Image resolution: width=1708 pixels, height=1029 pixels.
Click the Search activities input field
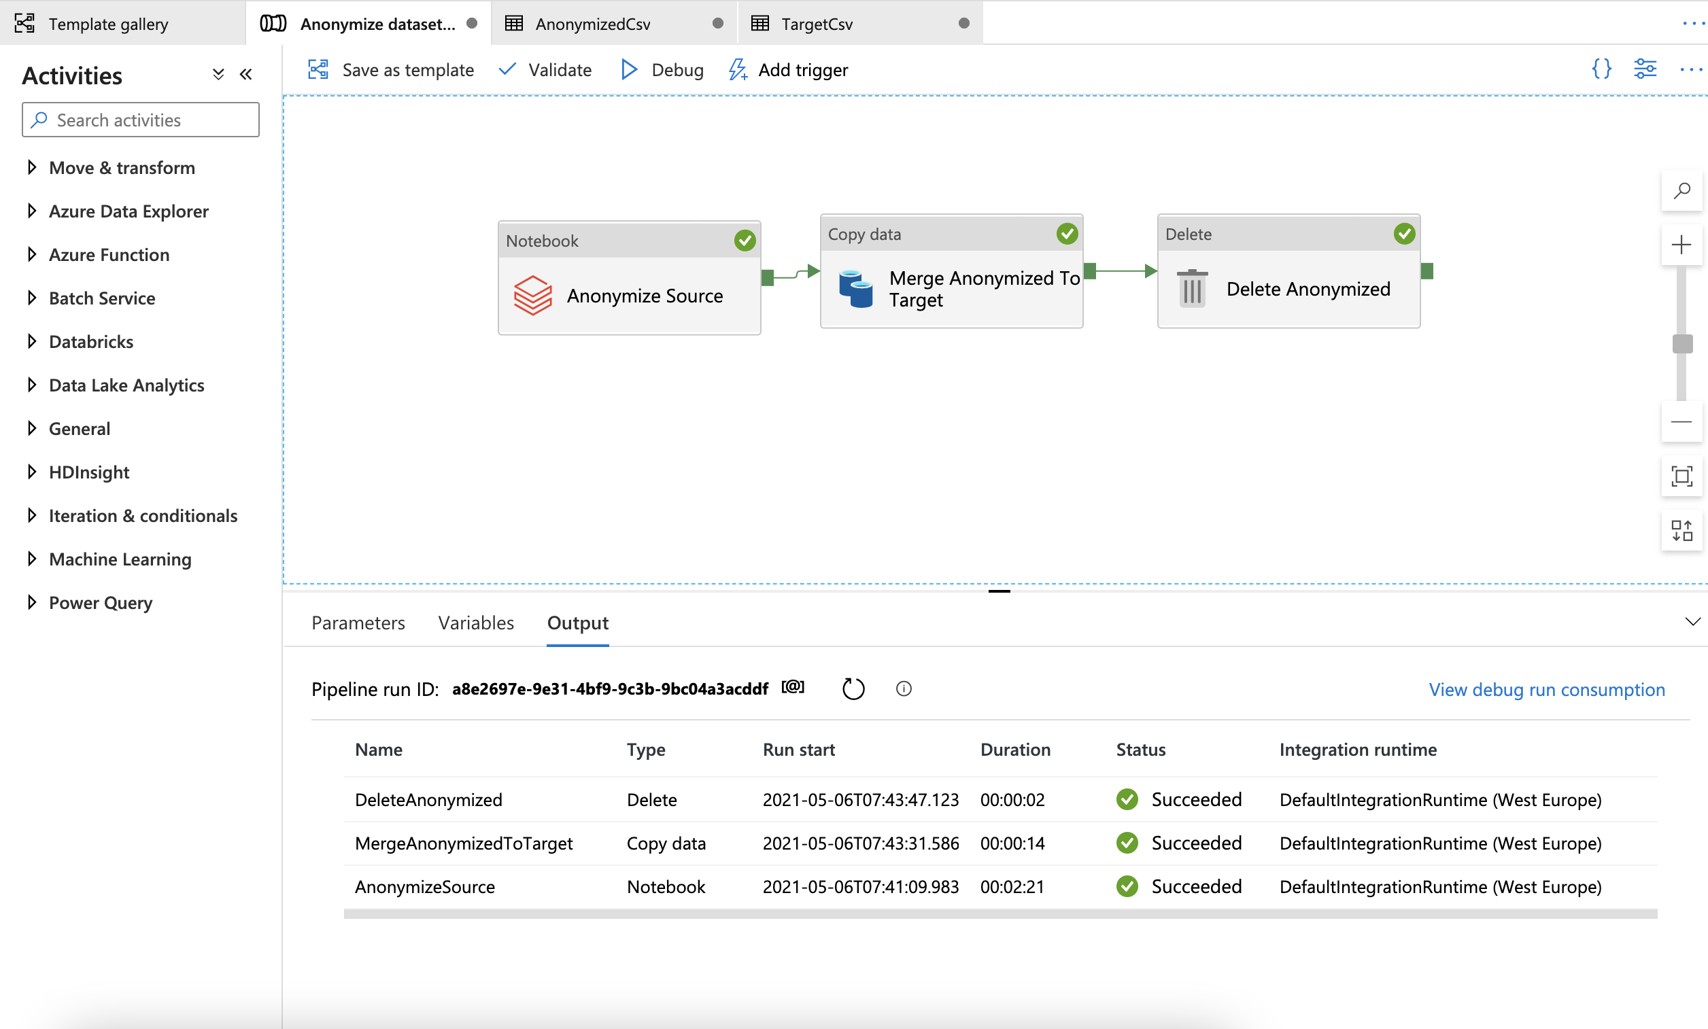(141, 120)
